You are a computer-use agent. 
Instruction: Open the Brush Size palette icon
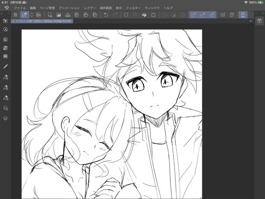coord(5,98)
